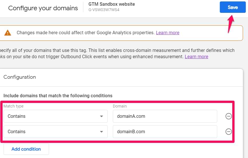Click the domainA.com domain input field
Screen dimensions: 248x158
[165, 116]
